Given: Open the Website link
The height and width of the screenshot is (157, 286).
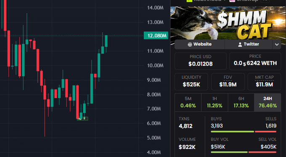Looking at the screenshot, I should click(199, 44).
